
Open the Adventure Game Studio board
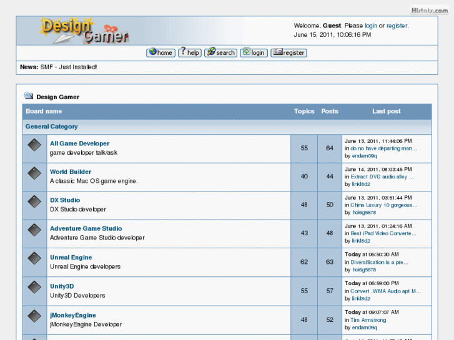tap(86, 228)
